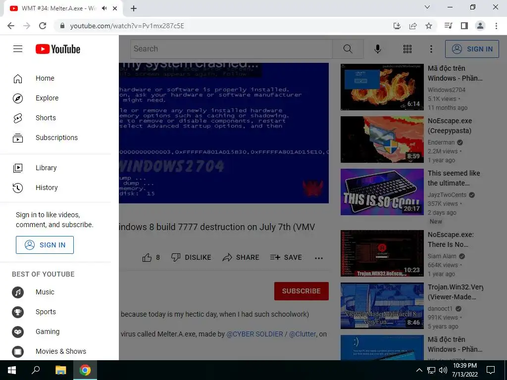This screenshot has width=507, height=380.
Task: Click the Music note icon
Action: click(18, 292)
